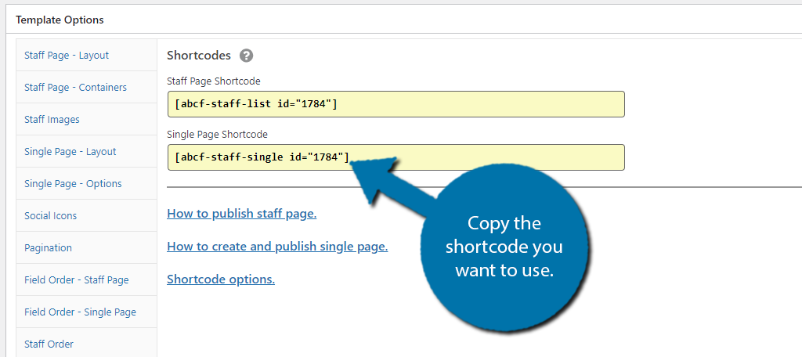Open the Staff Page - Layout tab
This screenshot has height=357, width=802.
click(x=86, y=56)
